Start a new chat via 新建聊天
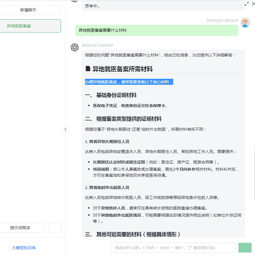The height and width of the screenshot is (256, 255). coord(28,10)
